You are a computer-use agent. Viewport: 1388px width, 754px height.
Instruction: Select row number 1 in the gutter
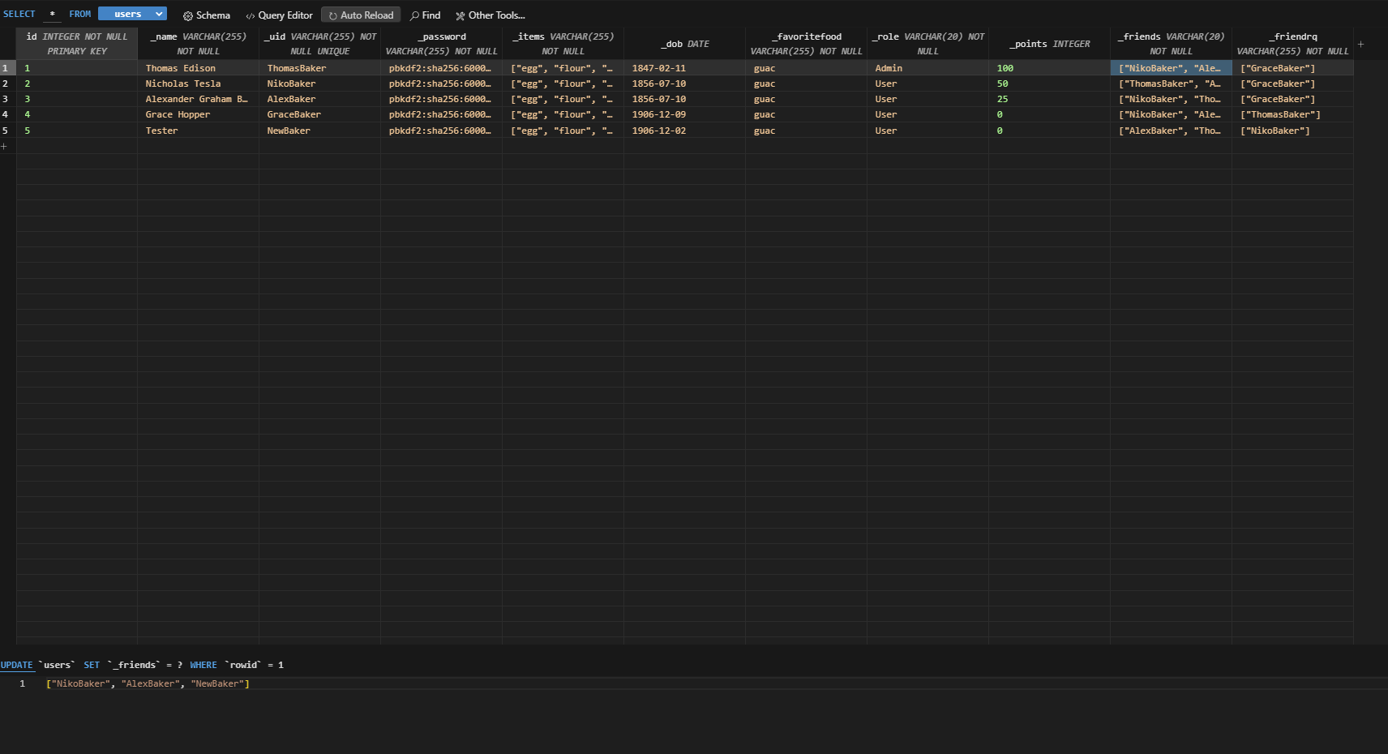6,68
